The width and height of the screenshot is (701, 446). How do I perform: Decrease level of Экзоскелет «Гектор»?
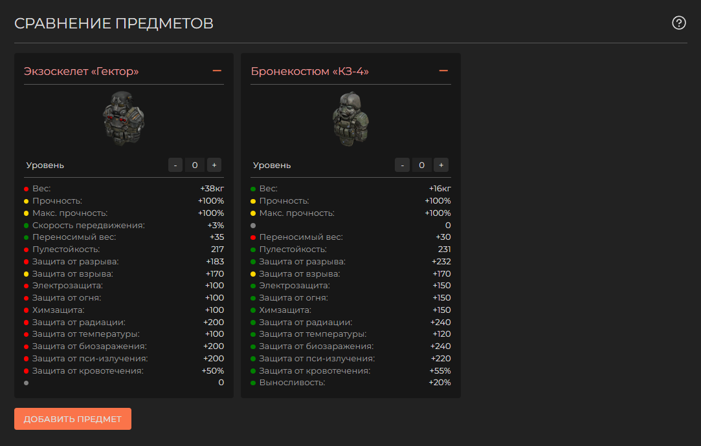(175, 165)
